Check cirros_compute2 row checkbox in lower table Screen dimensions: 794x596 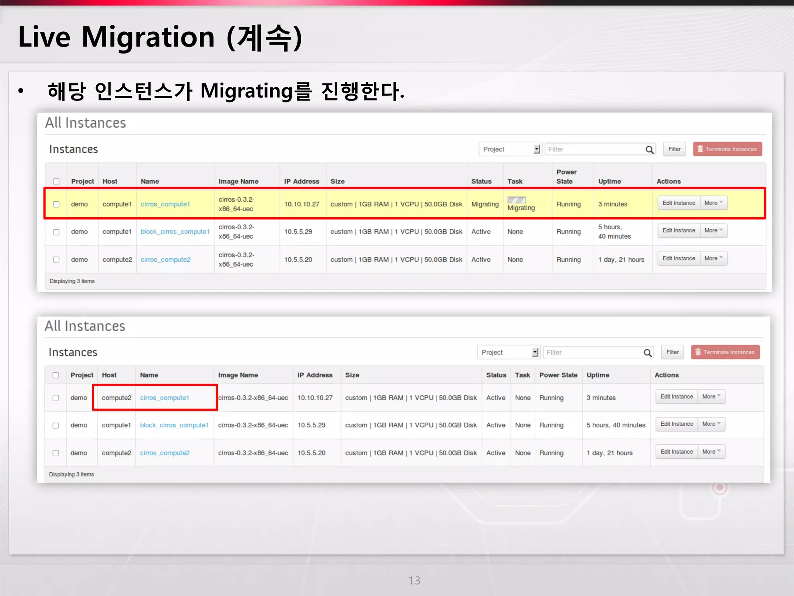coord(56,453)
